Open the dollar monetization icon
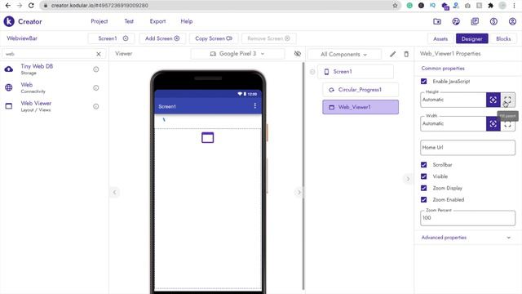 493,21
